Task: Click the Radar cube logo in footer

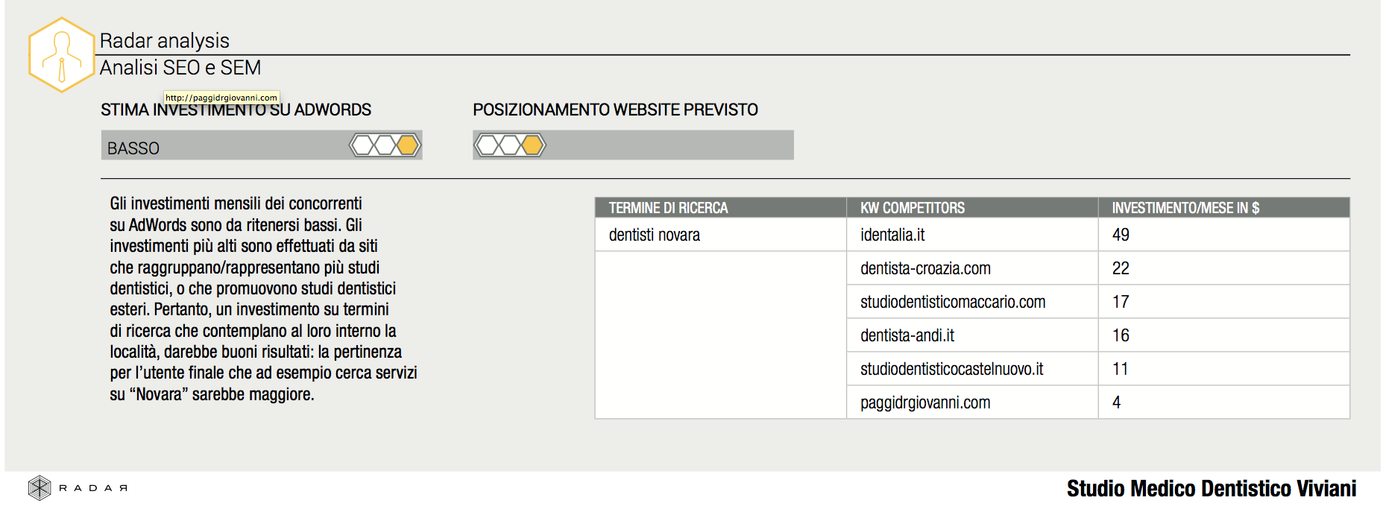Action: (40, 488)
